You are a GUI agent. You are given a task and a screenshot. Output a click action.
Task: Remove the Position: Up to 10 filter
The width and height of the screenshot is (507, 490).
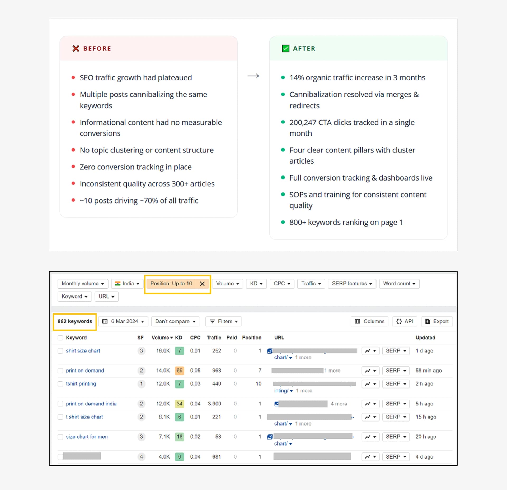[202, 284]
